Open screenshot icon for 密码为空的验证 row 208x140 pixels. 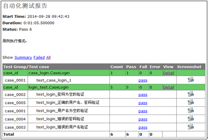tap(191, 94)
